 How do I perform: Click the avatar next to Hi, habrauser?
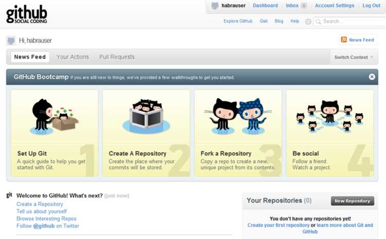coord(11,41)
